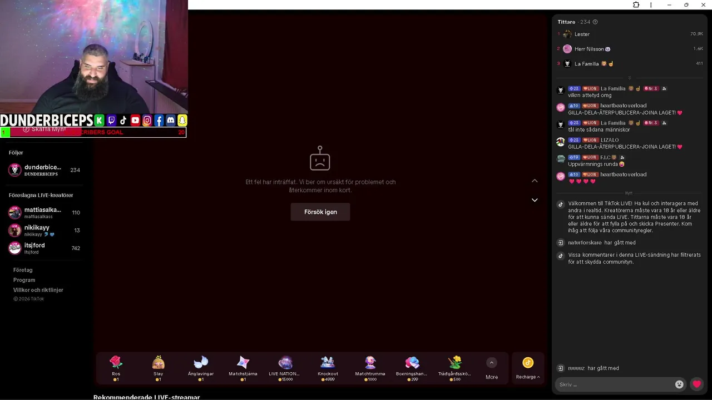Select the Matchtrumma gift

click(370, 368)
